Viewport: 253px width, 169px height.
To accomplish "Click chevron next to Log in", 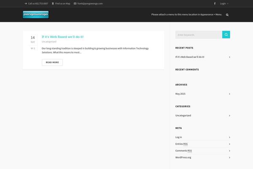I will 229,137.
